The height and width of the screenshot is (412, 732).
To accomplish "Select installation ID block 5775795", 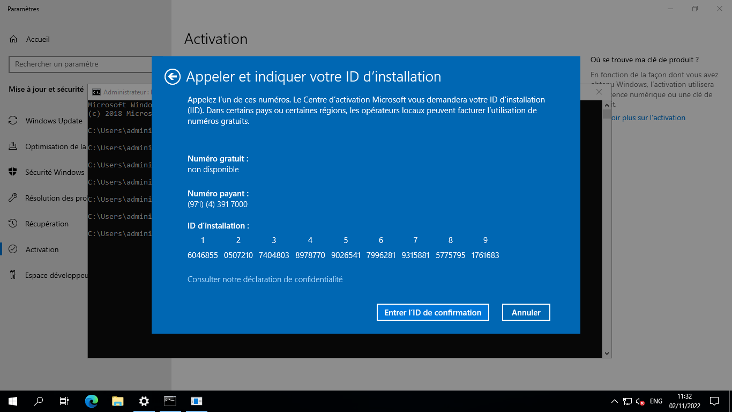I will (451, 255).
